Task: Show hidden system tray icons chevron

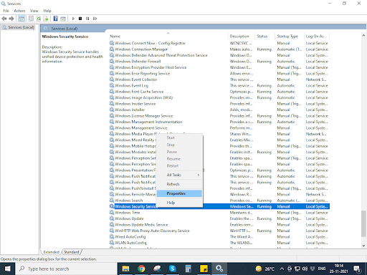Action: (x=282, y=269)
